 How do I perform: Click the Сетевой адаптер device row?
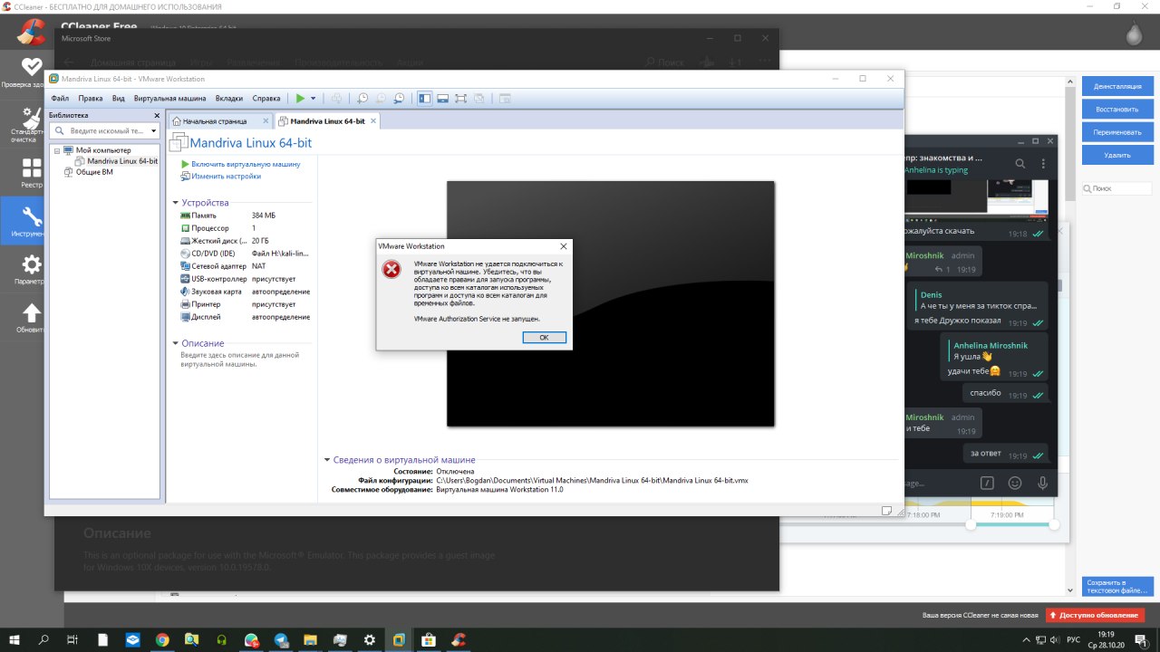click(x=245, y=266)
